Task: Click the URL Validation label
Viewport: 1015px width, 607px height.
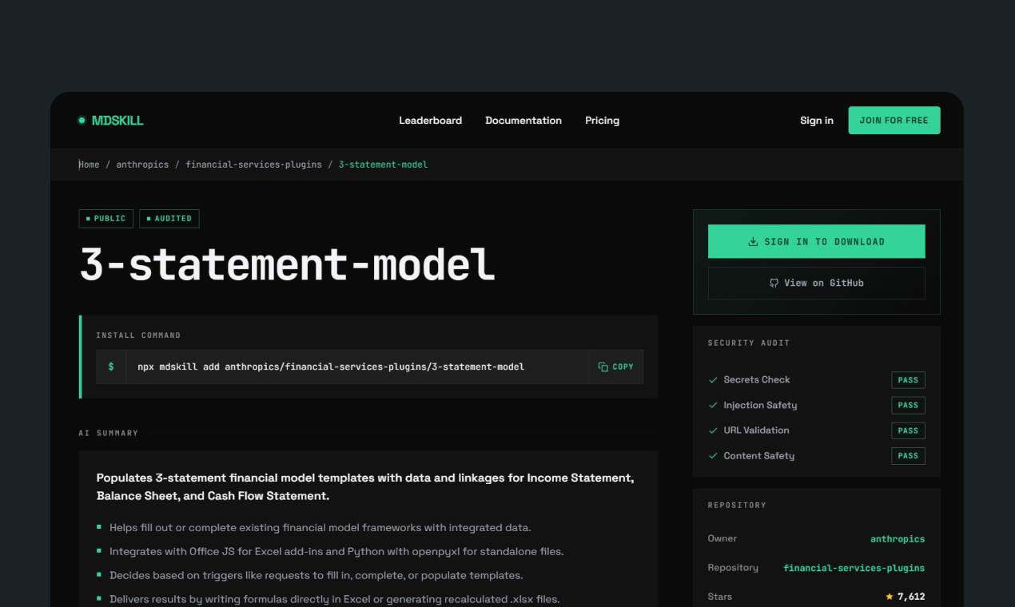Action: pyautogui.click(x=756, y=430)
